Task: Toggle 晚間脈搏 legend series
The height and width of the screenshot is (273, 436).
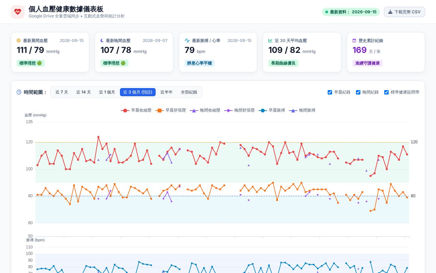Action: coord(302,111)
